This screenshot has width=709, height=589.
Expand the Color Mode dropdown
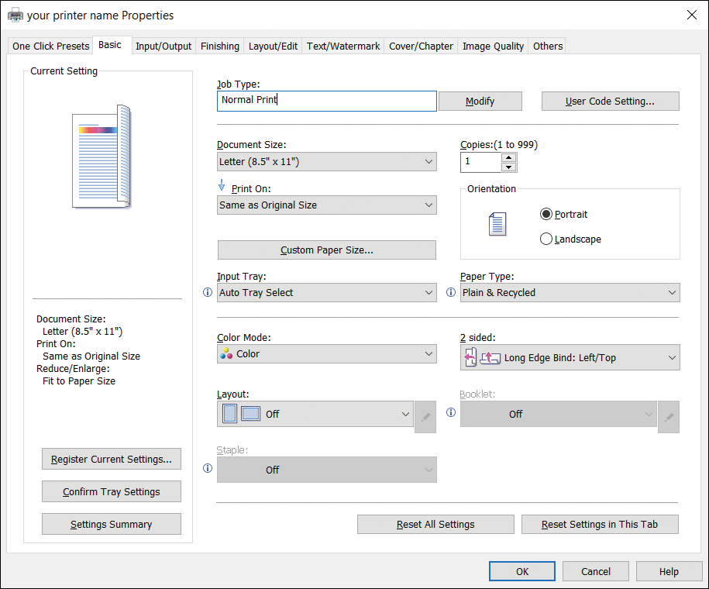click(x=327, y=354)
